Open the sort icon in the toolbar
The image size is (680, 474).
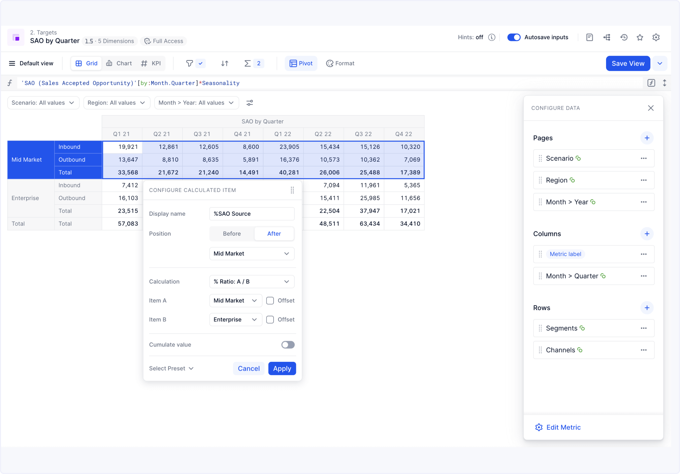(x=224, y=63)
